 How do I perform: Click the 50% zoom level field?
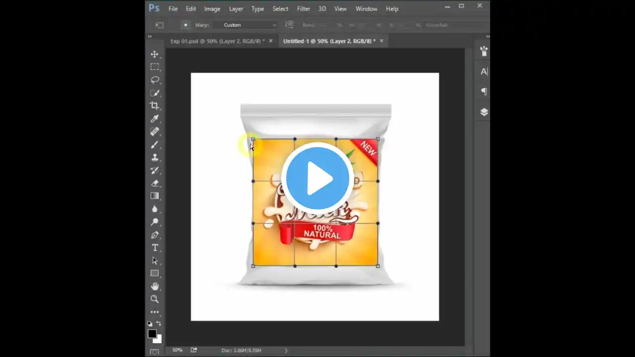pos(177,350)
